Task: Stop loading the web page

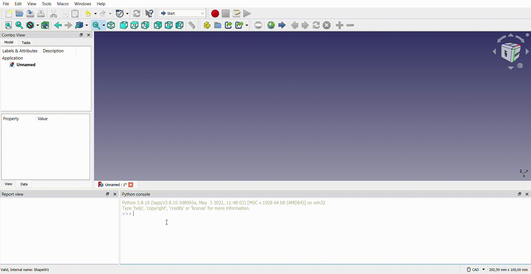Action: [x=326, y=25]
